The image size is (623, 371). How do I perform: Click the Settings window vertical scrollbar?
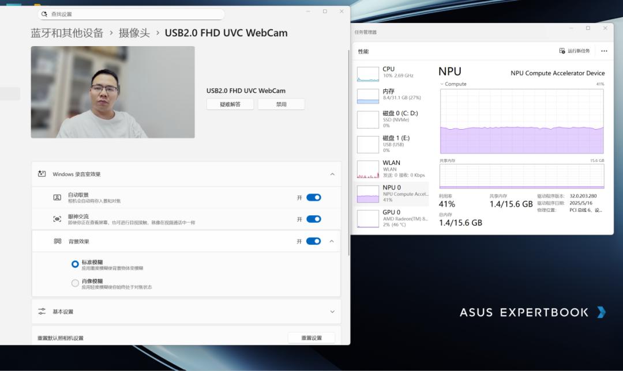[349, 153]
